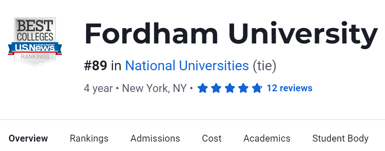
Task: Click the third star in the rating
Action: [x=230, y=88]
